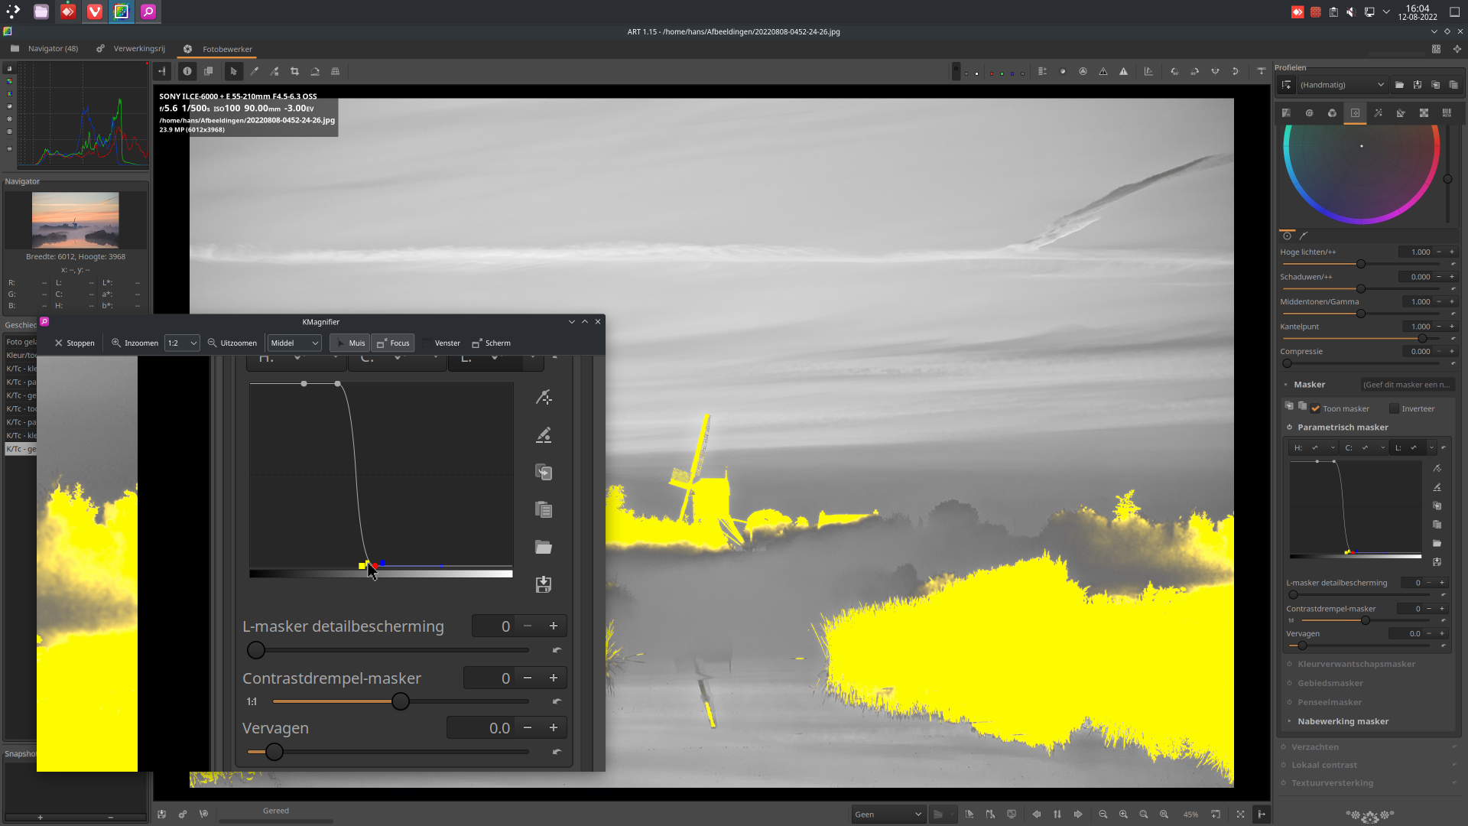Toggle the image info overlay icon
This screenshot has height=826, width=1468.
pos(187,71)
